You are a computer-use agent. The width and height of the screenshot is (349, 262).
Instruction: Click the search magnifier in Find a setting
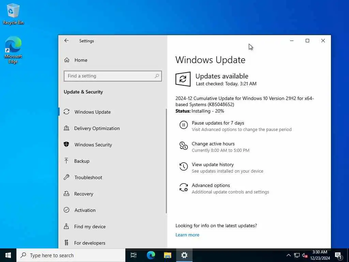[157, 76]
